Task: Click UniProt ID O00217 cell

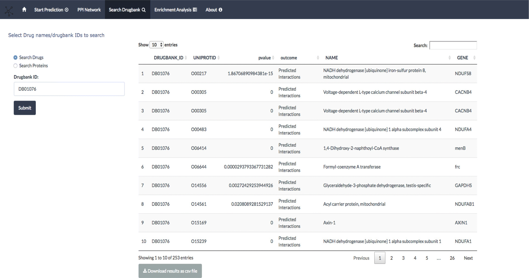Action: click(x=199, y=74)
